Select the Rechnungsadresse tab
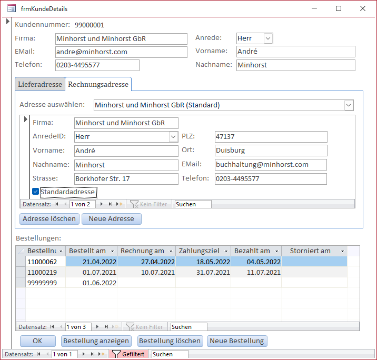This screenshot has width=377, height=360. 98,84
